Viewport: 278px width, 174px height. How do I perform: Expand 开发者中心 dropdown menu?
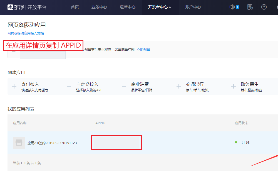(x=159, y=7)
